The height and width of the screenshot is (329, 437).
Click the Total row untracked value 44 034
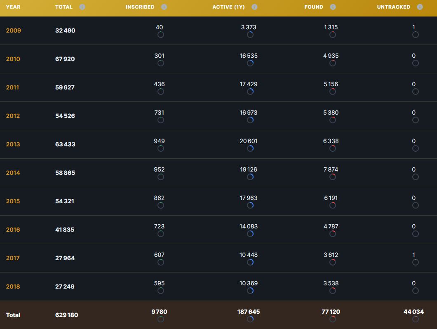[414, 312]
